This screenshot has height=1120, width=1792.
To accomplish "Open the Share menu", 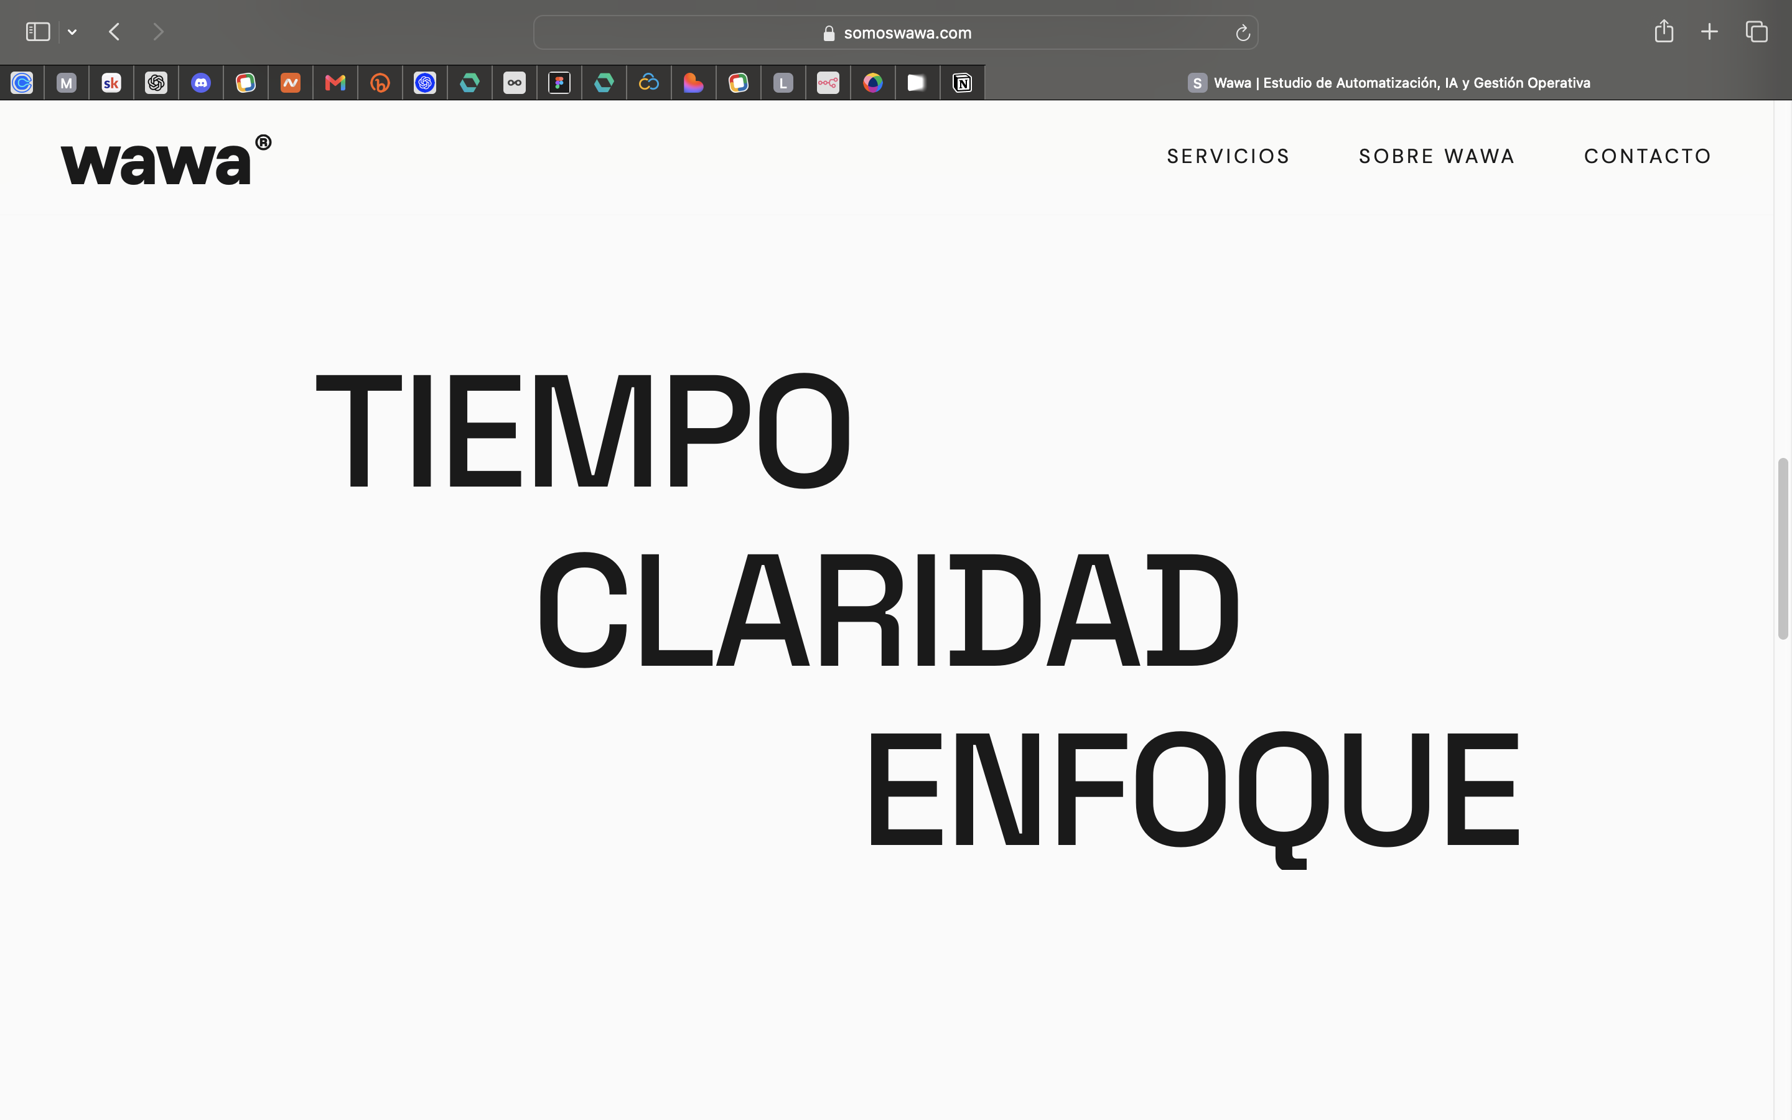I will coord(1664,31).
